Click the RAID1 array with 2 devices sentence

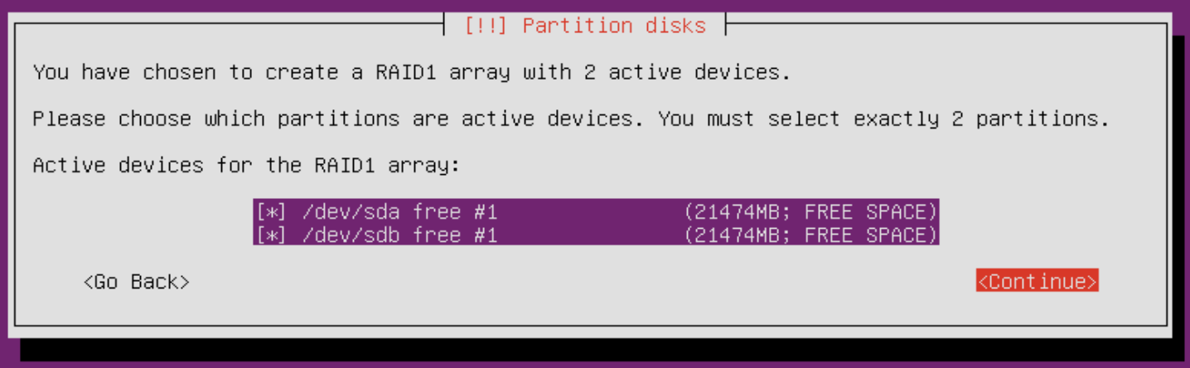pos(412,73)
